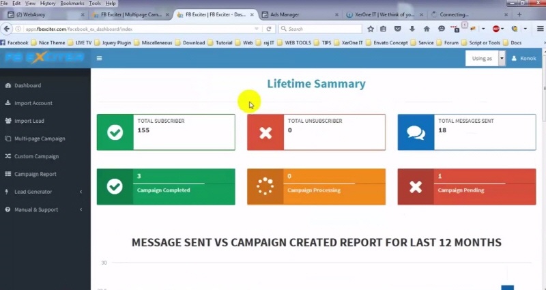546x290 pixels.
Task: Open the Nice Theme bookmark folder
Action: [x=48, y=43]
